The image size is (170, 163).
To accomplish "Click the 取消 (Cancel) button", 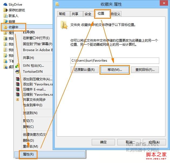I will (x=129, y=142).
